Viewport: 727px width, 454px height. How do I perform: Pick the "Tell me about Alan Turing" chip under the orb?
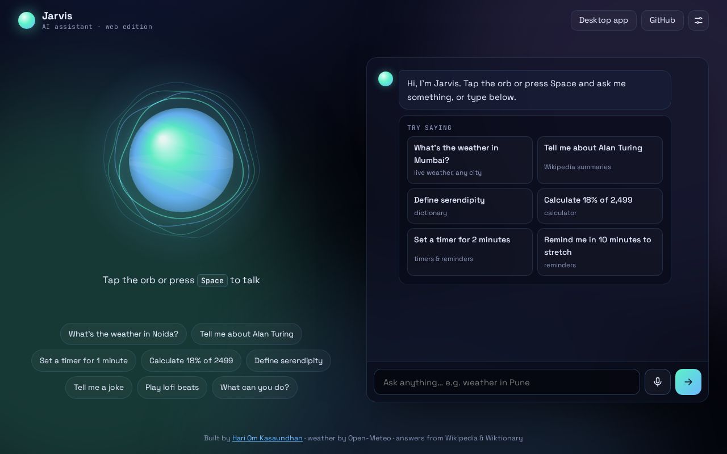click(x=246, y=334)
